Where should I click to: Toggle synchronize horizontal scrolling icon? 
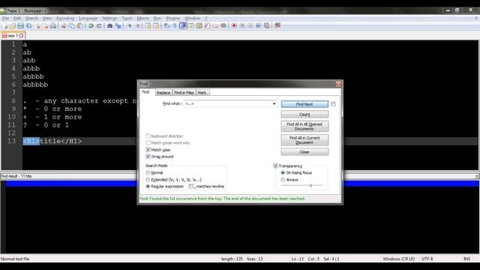pos(156,25)
